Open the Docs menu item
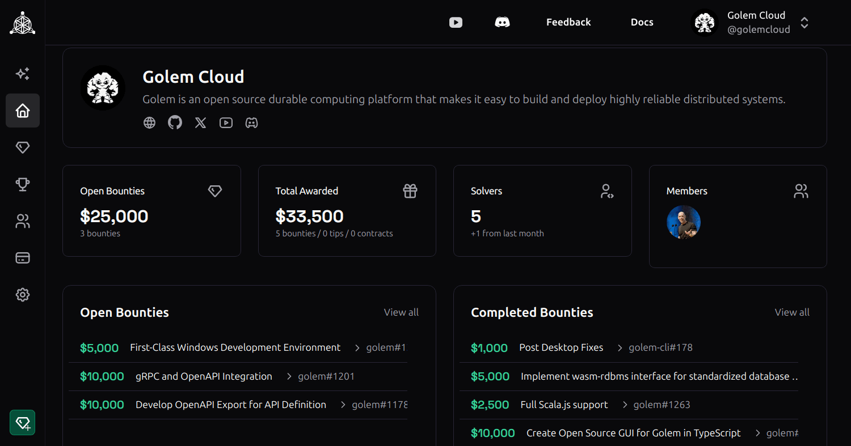The height and width of the screenshot is (446, 851). 642,22
